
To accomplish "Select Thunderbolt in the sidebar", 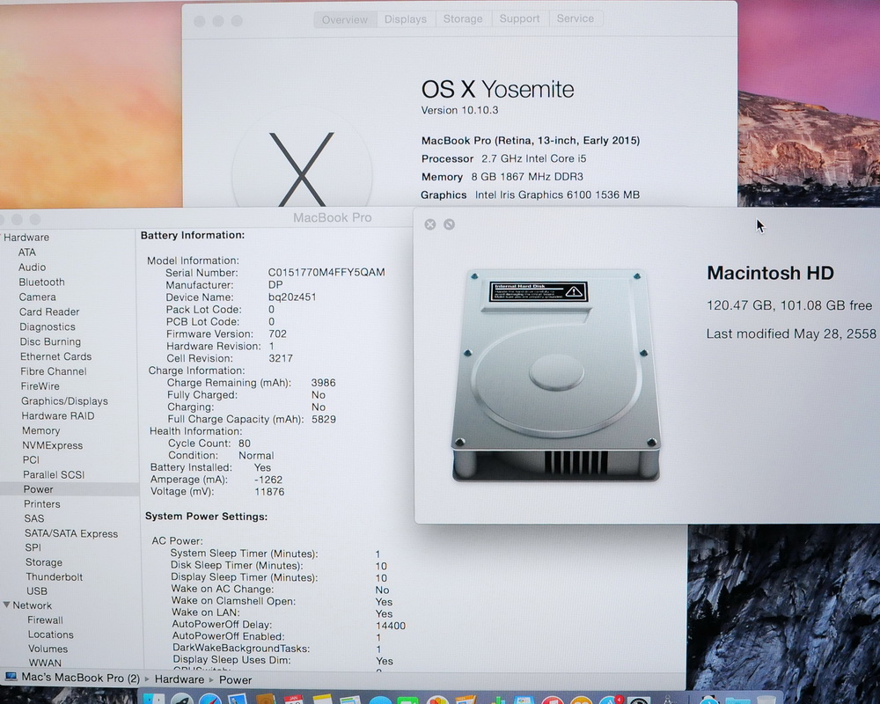I will click(x=54, y=577).
